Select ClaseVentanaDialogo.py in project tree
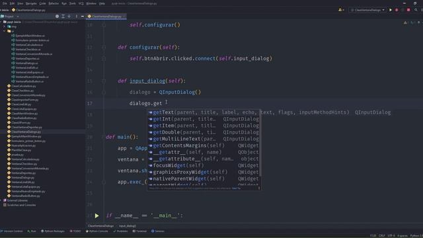Image resolution: width=423 pixels, height=238 pixels. coord(26,132)
